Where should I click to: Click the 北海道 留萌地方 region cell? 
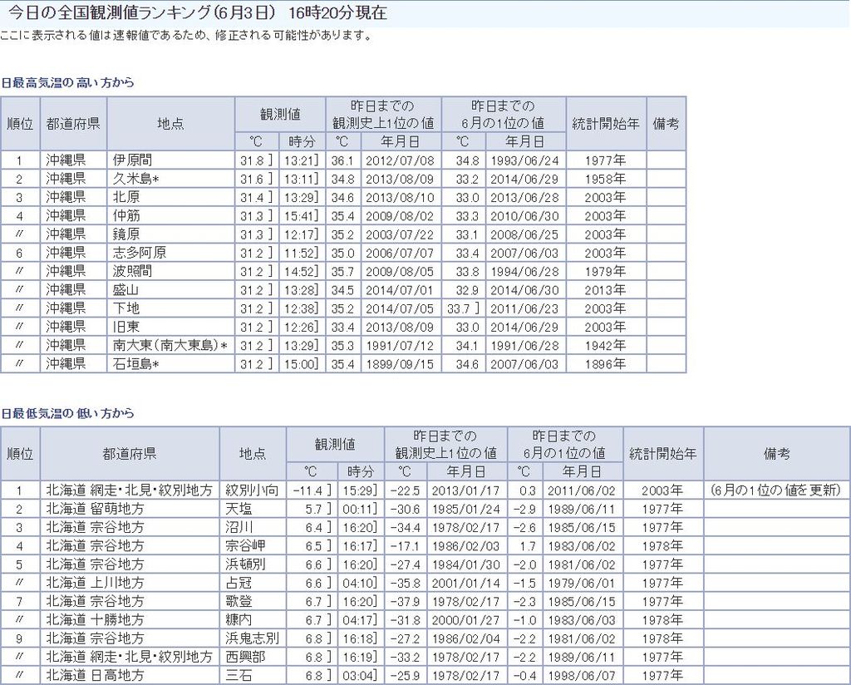(x=95, y=509)
